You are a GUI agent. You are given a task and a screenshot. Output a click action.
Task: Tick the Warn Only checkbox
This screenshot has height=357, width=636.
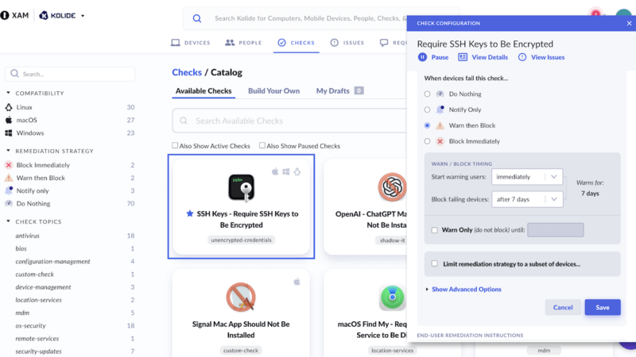tap(434, 230)
